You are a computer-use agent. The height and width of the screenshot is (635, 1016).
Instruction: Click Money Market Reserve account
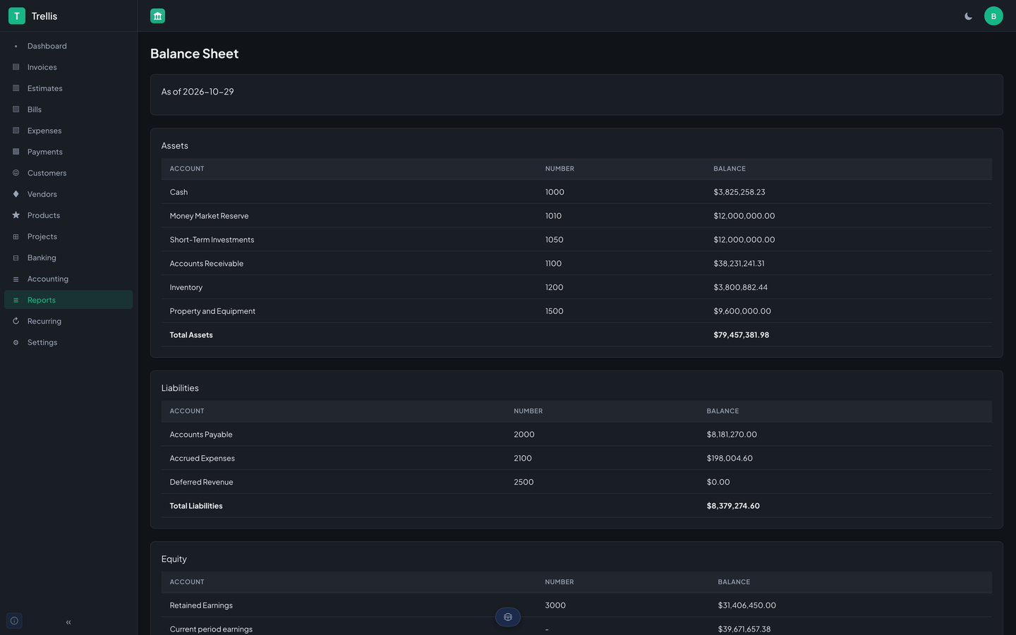click(x=209, y=216)
